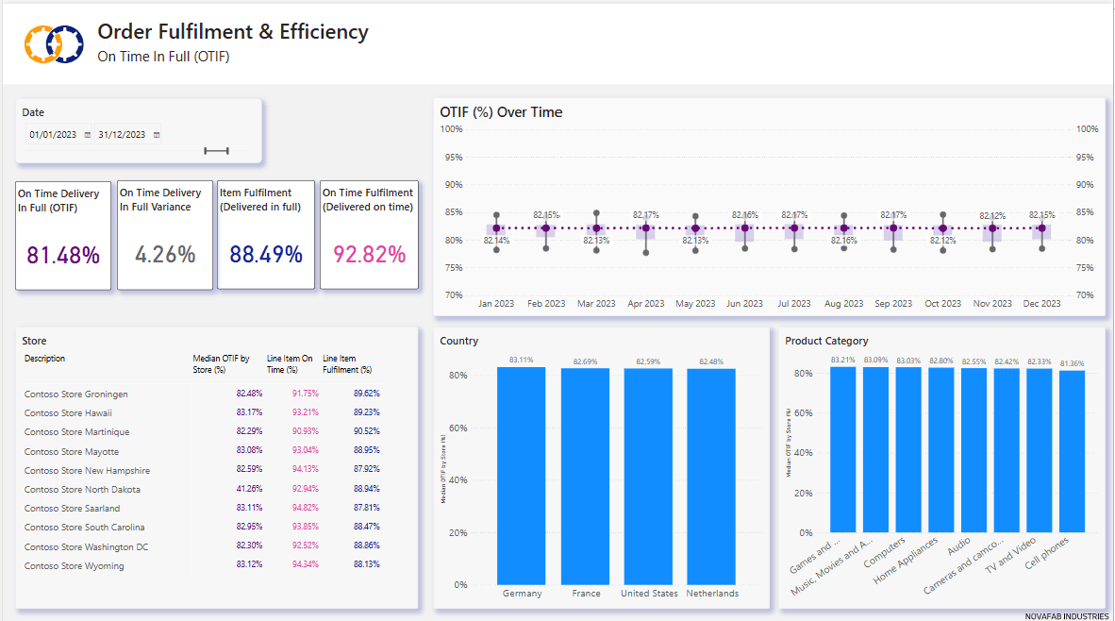
Task: Click the gear logo in the header
Action: coord(56,42)
